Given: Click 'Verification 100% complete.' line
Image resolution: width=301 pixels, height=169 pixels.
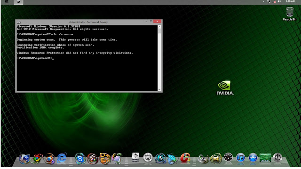Looking at the screenshot, I should click(40, 47).
